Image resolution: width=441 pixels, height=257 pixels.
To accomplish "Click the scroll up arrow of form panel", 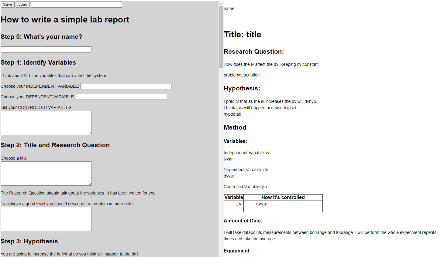I will [x=221, y=4].
